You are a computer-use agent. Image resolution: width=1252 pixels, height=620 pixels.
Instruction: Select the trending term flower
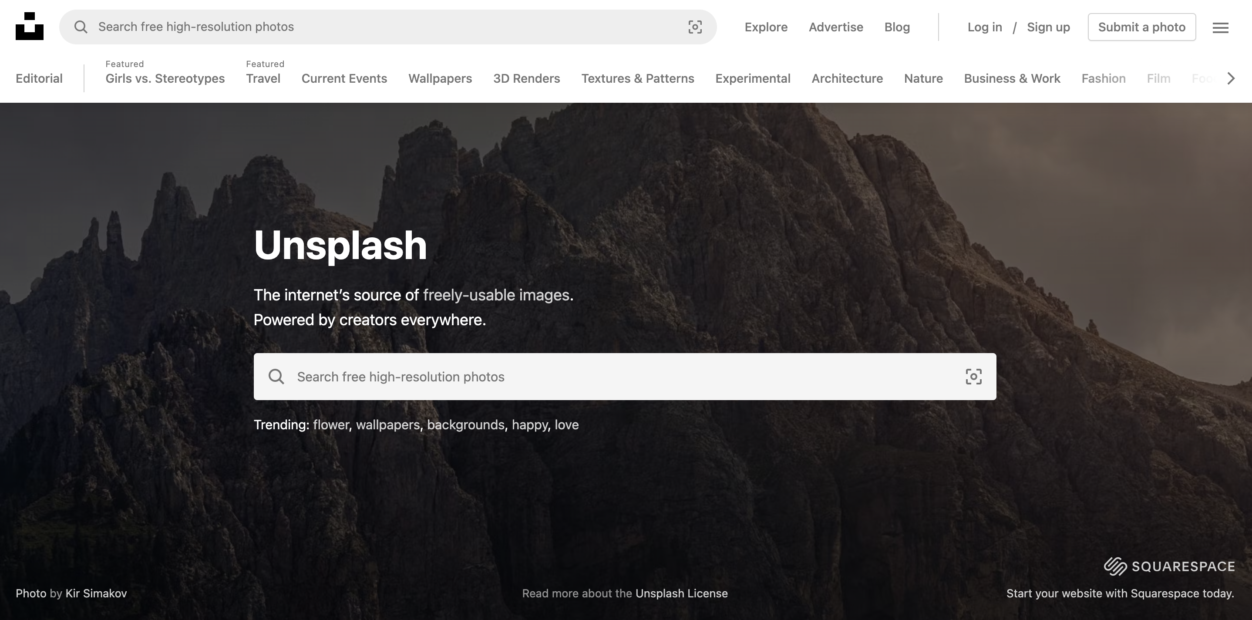[x=330, y=425]
